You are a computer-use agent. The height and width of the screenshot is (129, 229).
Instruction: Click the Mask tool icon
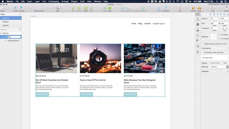click(105, 9)
